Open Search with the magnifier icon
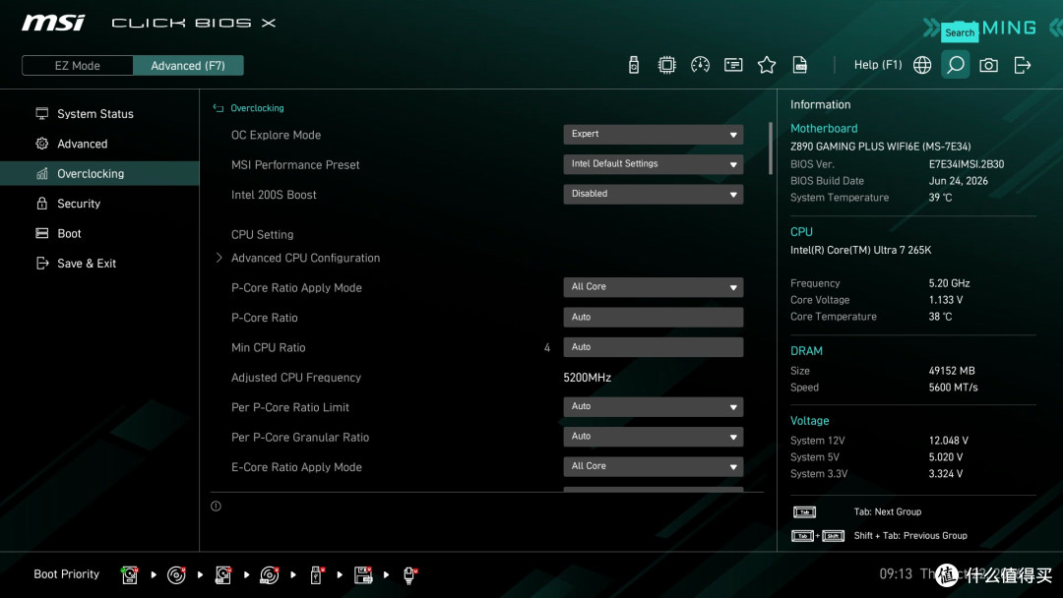 point(955,65)
